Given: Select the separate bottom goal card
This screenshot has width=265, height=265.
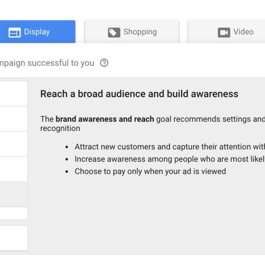Looking at the screenshot, I should pos(13,238).
